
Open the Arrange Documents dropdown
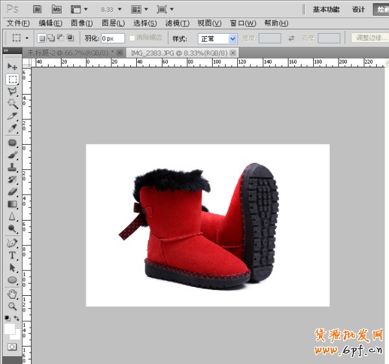tap(139, 10)
